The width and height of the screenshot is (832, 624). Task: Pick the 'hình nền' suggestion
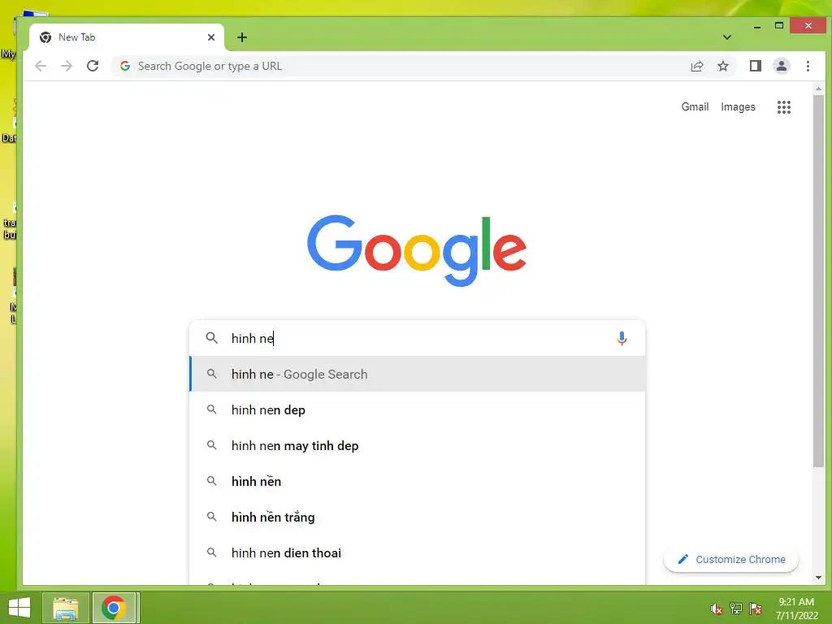417,481
